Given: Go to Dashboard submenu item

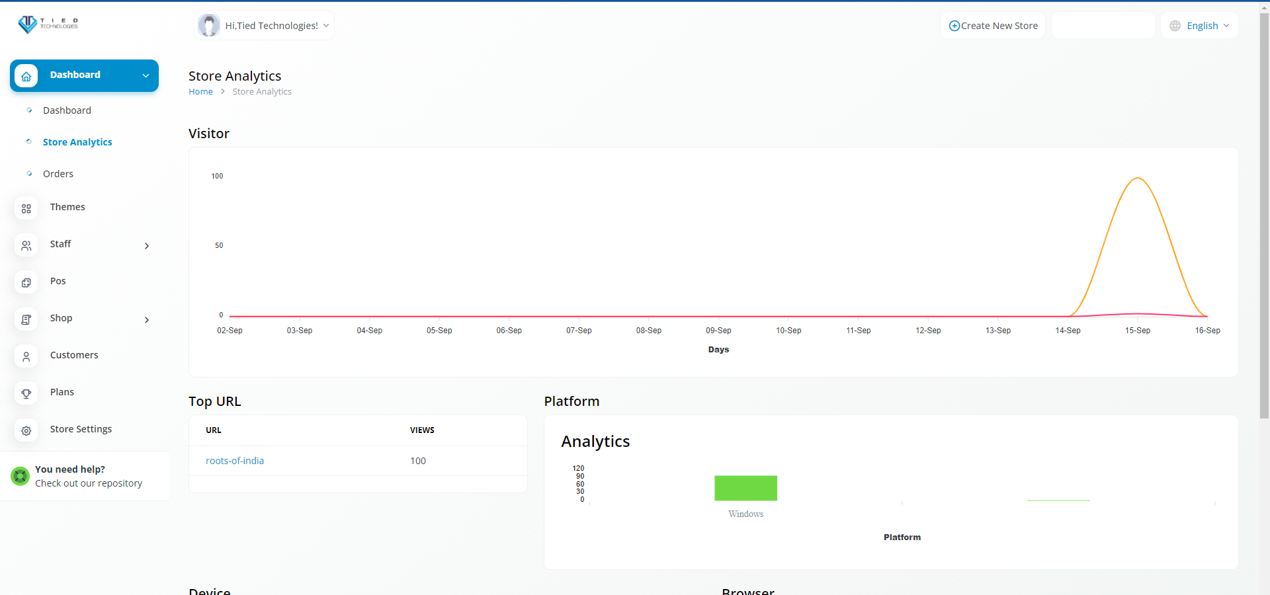Looking at the screenshot, I should (67, 110).
